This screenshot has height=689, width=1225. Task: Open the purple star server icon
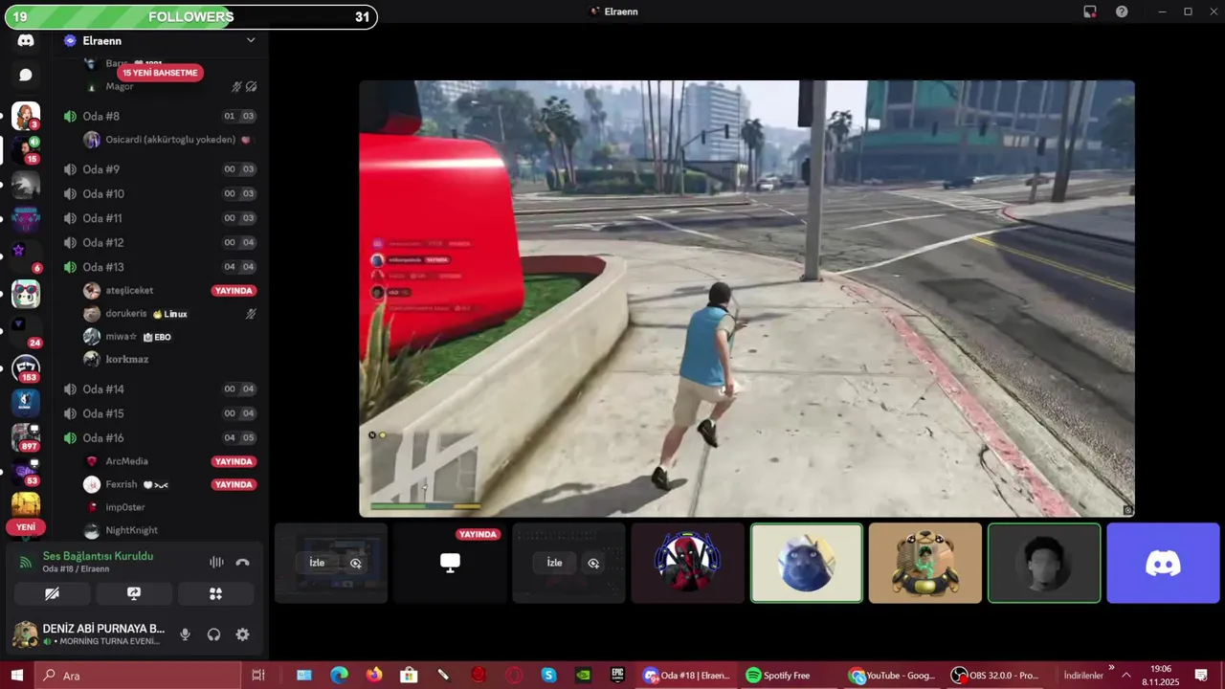18,250
